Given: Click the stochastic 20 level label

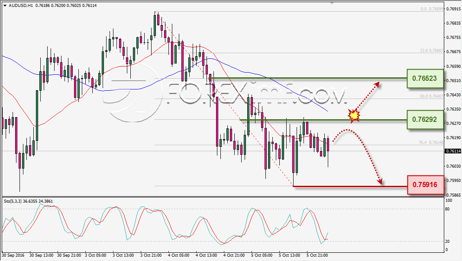Looking at the screenshot, I should coord(447,242).
